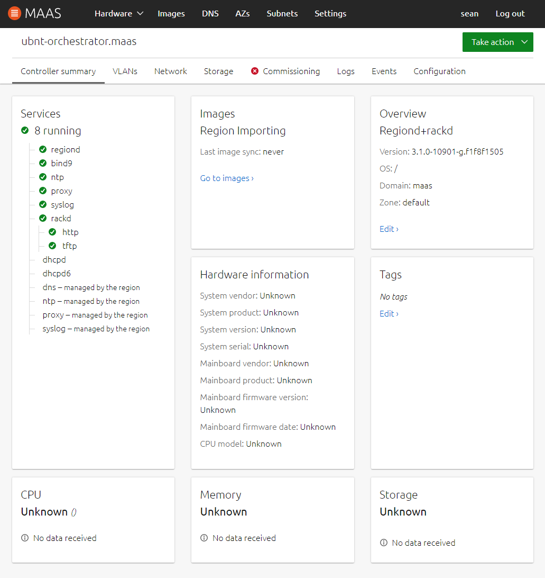
Task: Select the rackd service tree item
Action: coord(61,219)
